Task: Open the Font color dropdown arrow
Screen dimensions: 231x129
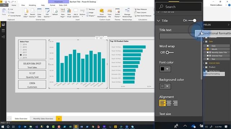Action: pyautogui.click(x=167, y=69)
